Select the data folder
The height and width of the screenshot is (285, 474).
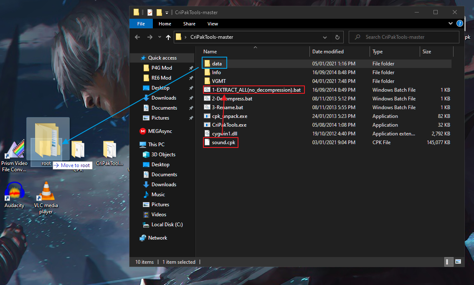(x=217, y=64)
